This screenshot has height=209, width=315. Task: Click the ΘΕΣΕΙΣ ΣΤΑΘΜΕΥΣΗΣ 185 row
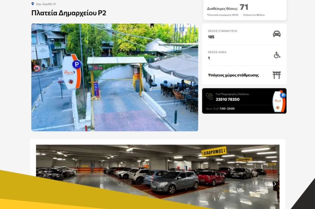(x=244, y=34)
